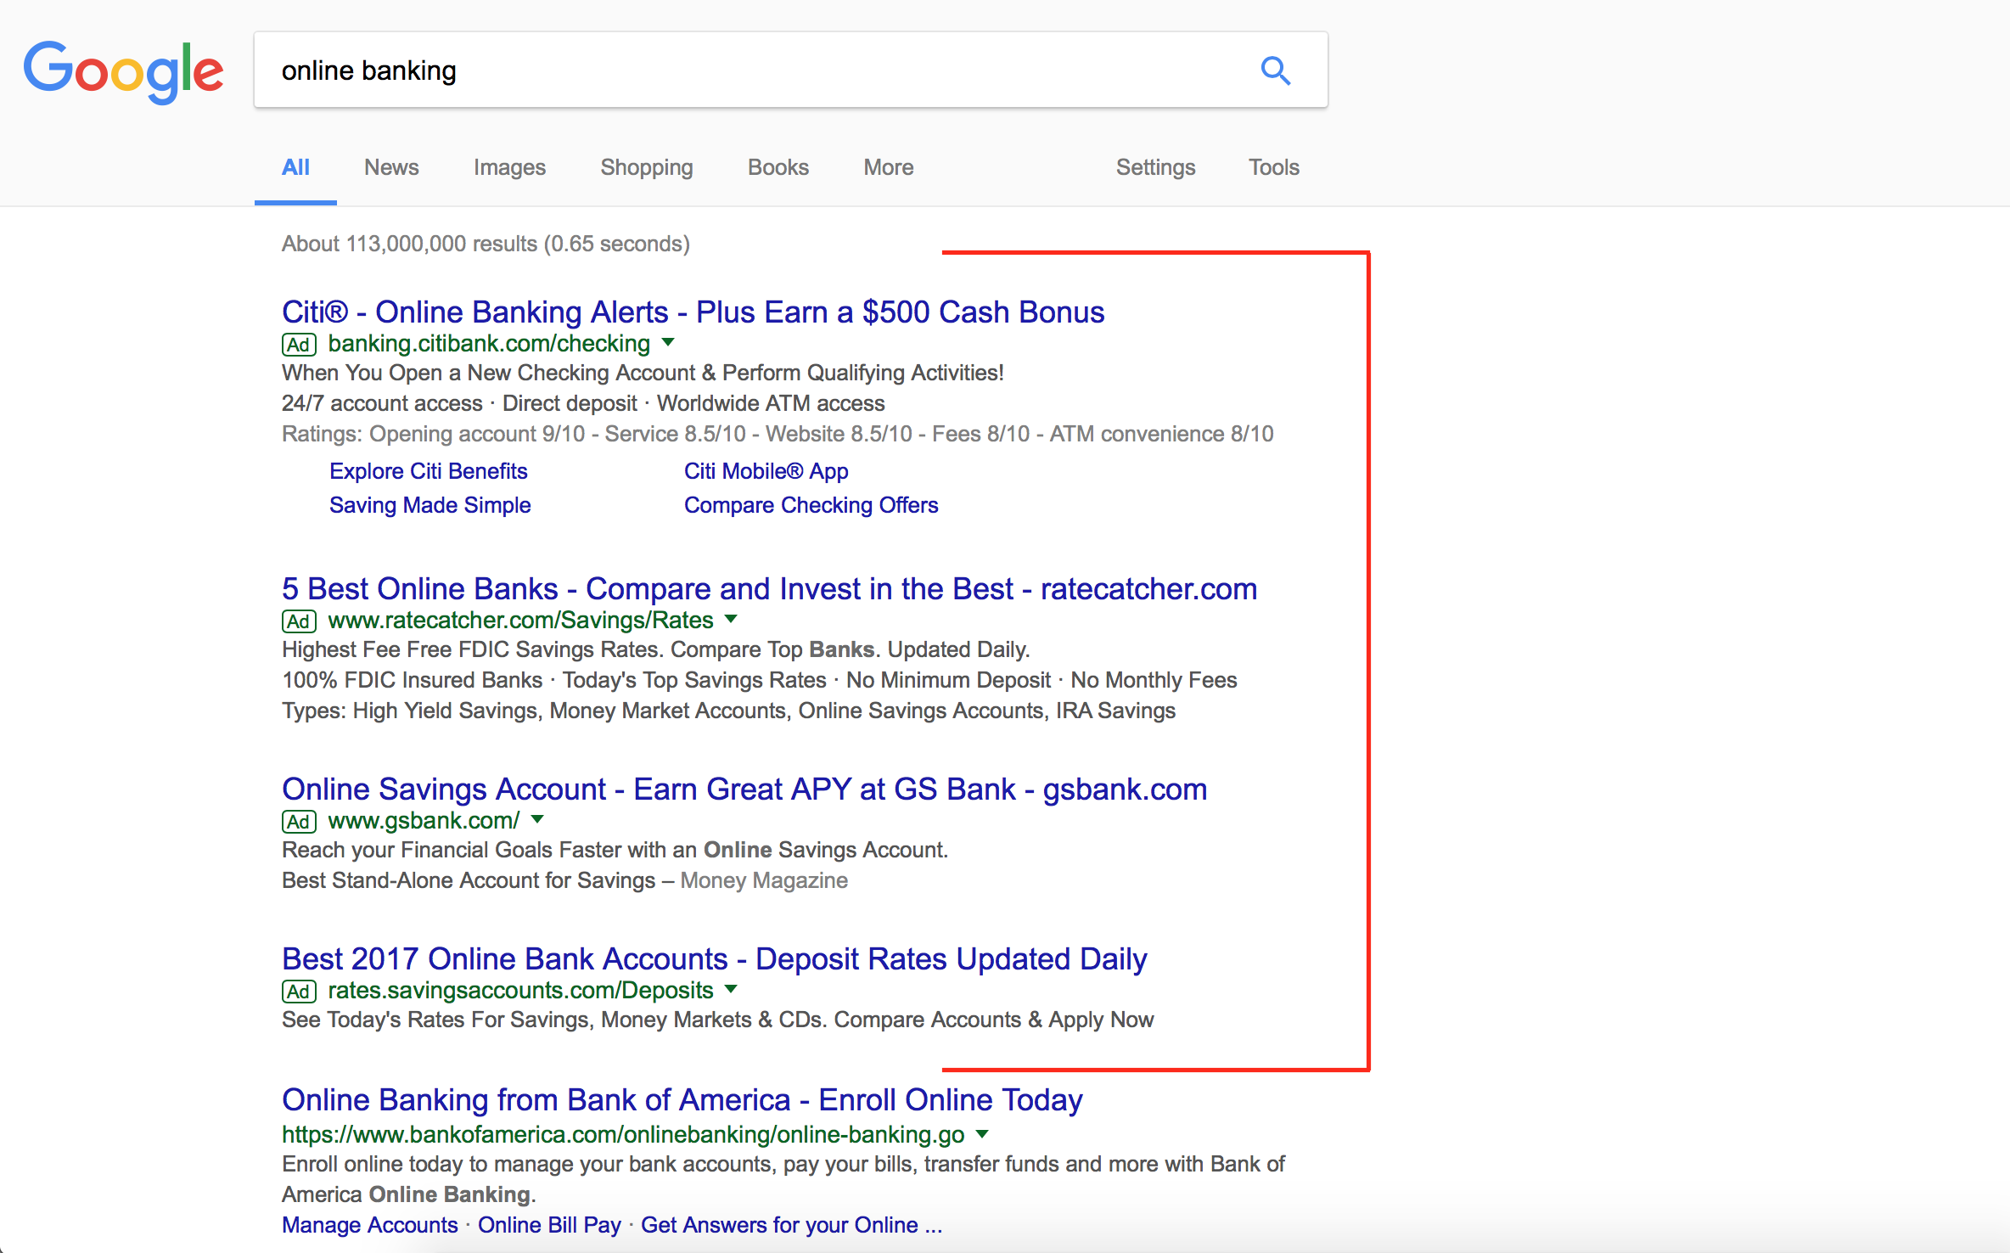Click the Online Bill Pay sitelink

pos(549,1225)
